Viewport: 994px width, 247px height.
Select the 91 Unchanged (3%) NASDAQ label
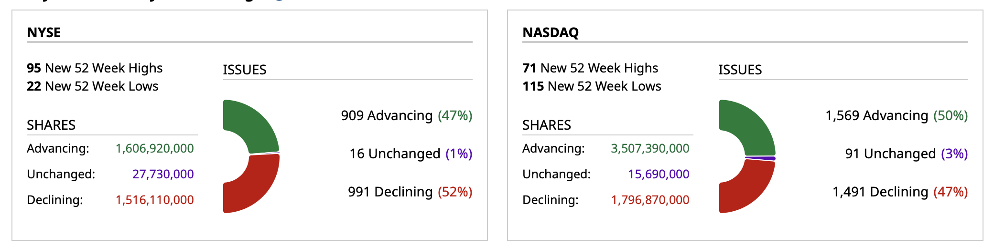pyautogui.click(x=906, y=154)
